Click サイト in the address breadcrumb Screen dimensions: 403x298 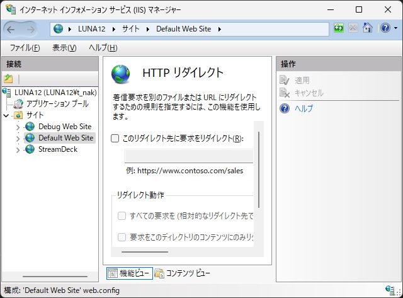click(x=130, y=29)
